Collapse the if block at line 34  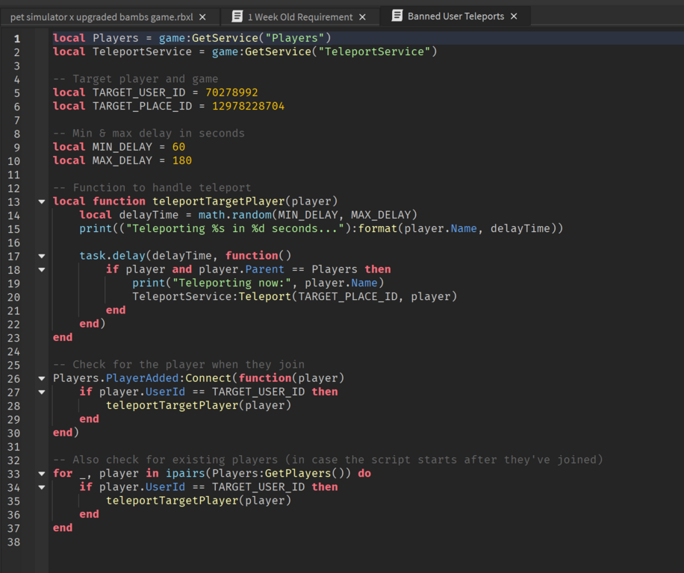click(42, 487)
